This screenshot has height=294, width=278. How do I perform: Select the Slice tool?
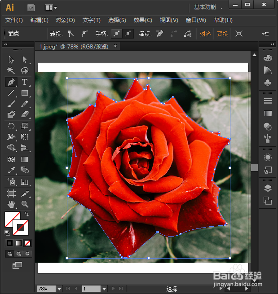(x=25, y=193)
